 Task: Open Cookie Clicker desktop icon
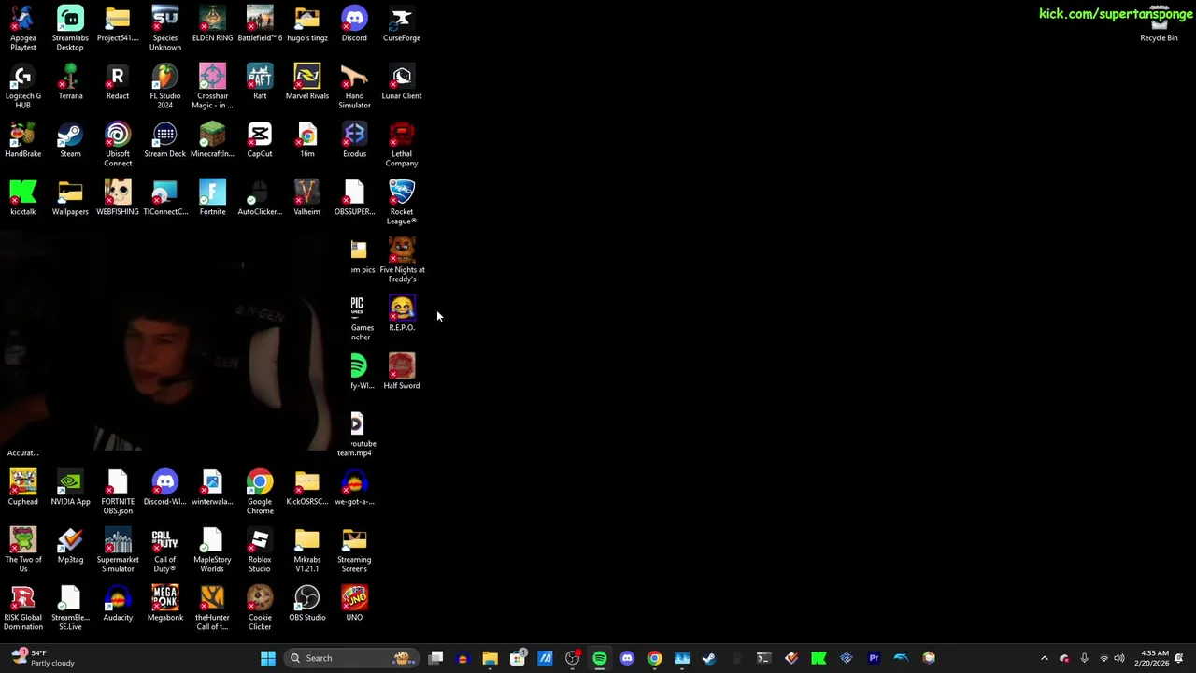(x=260, y=608)
